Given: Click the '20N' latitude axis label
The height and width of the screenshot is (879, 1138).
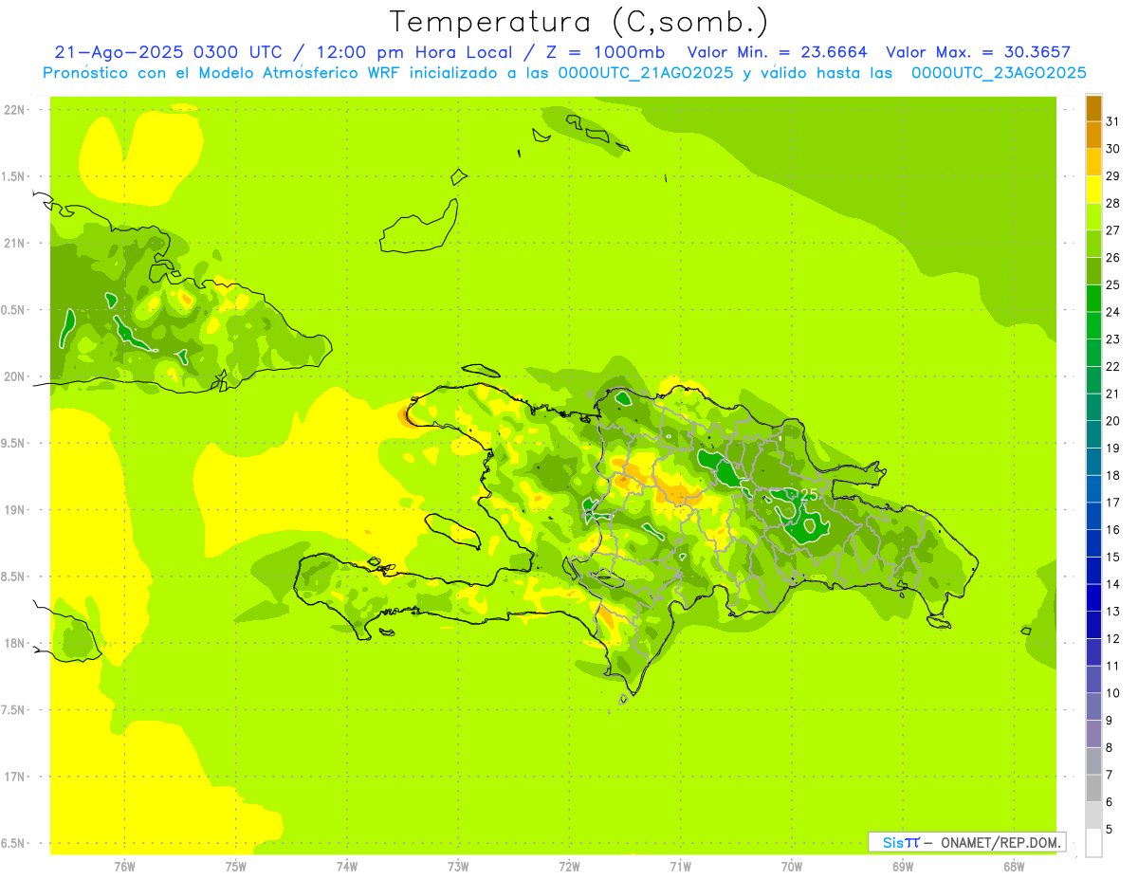Looking at the screenshot, I should pos(14,376).
